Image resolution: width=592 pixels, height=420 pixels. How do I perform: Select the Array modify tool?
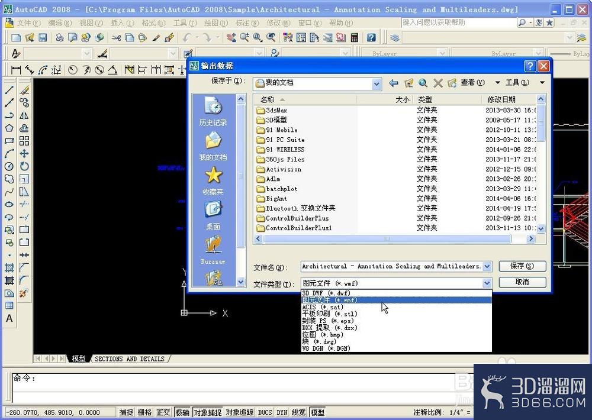(x=24, y=141)
